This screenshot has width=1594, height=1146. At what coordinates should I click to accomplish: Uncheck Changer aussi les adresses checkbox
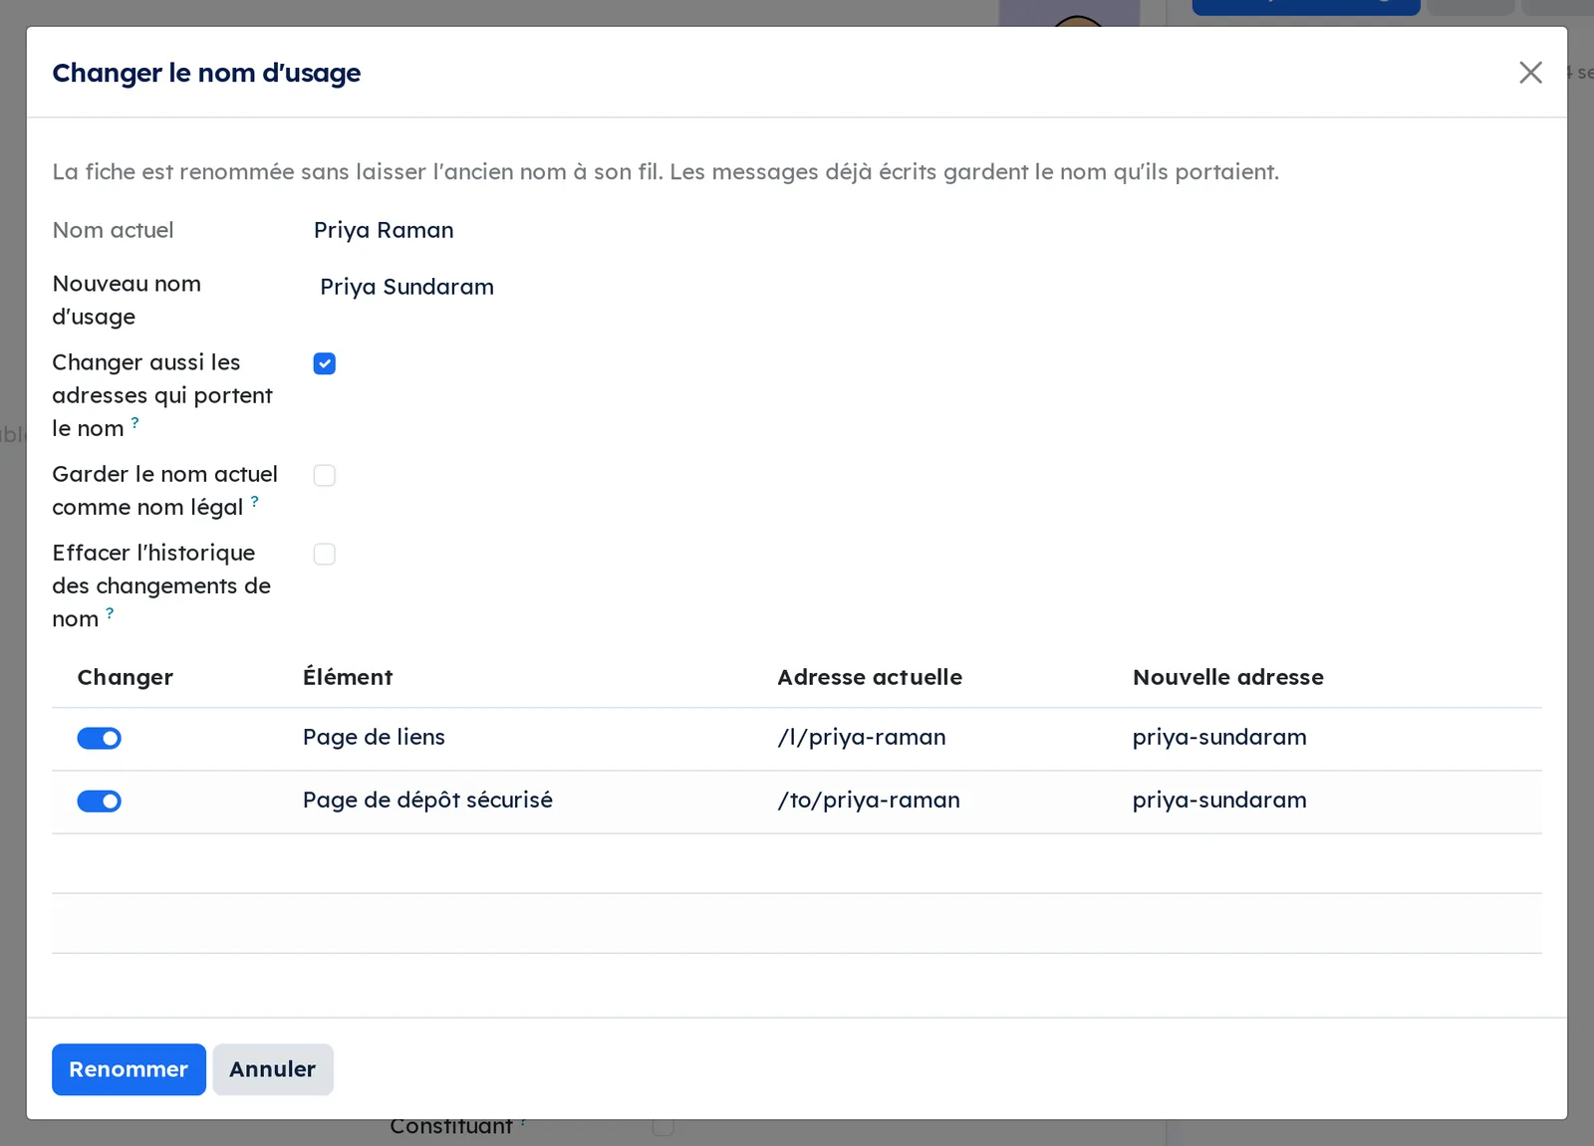[325, 363]
